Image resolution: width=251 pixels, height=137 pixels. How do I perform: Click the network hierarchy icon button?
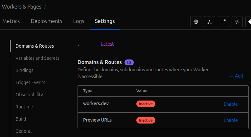210,22
